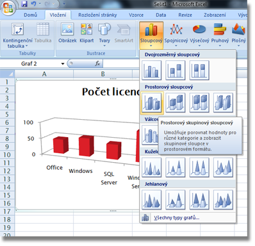Choose the clustered cylinder chart
This screenshot has height=246, width=255.
pyautogui.click(x=150, y=135)
